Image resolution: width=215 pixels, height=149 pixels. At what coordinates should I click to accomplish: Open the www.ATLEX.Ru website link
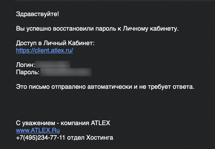click(x=38, y=130)
